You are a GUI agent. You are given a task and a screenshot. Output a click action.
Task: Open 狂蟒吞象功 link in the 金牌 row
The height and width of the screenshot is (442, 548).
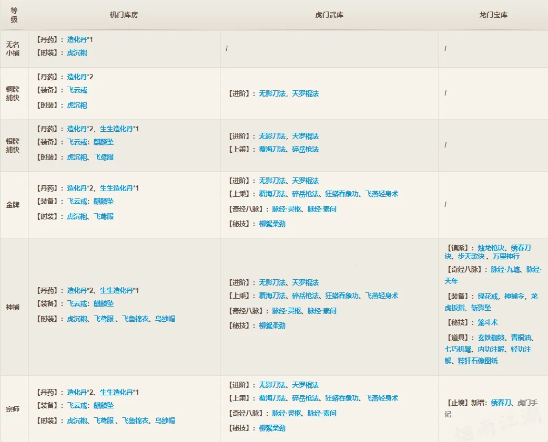click(x=342, y=194)
